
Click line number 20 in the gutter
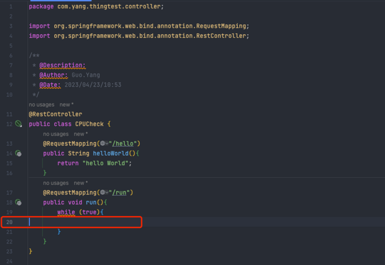(9, 222)
